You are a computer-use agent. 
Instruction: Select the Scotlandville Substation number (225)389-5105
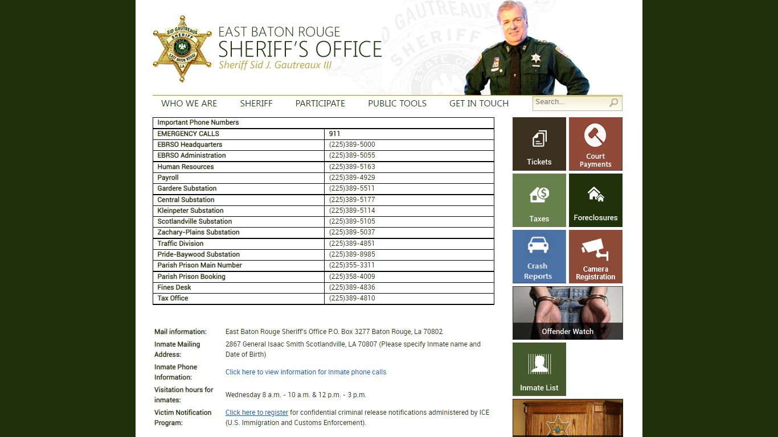pos(352,221)
